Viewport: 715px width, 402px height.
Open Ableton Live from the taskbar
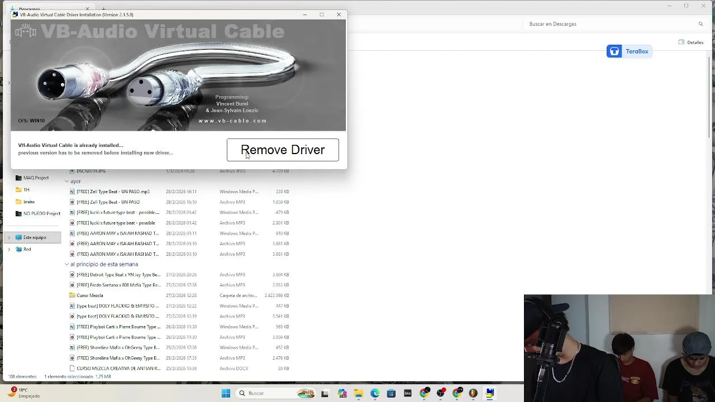[x=408, y=393]
